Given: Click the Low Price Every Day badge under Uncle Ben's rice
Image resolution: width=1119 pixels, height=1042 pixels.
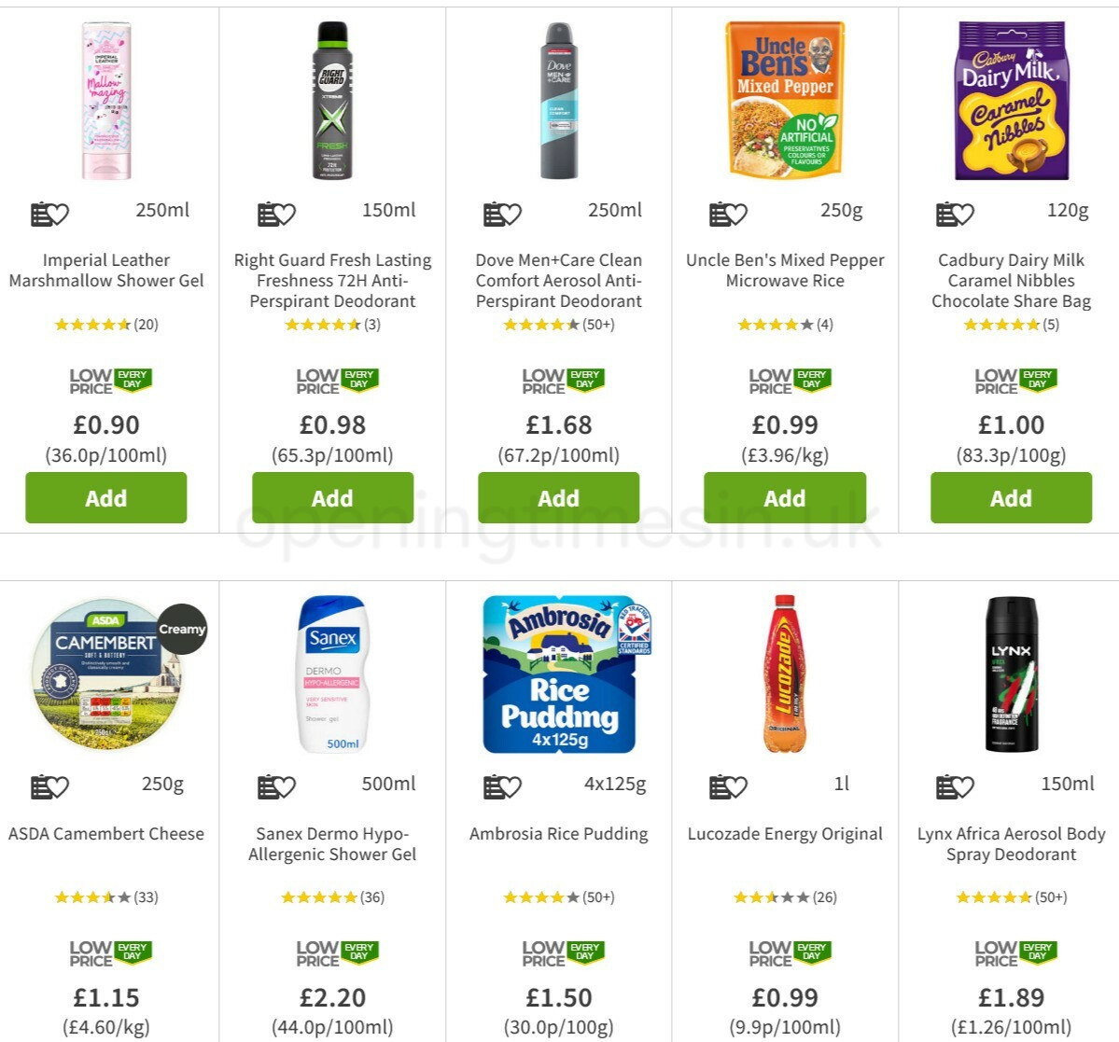Looking at the screenshot, I should [x=785, y=380].
